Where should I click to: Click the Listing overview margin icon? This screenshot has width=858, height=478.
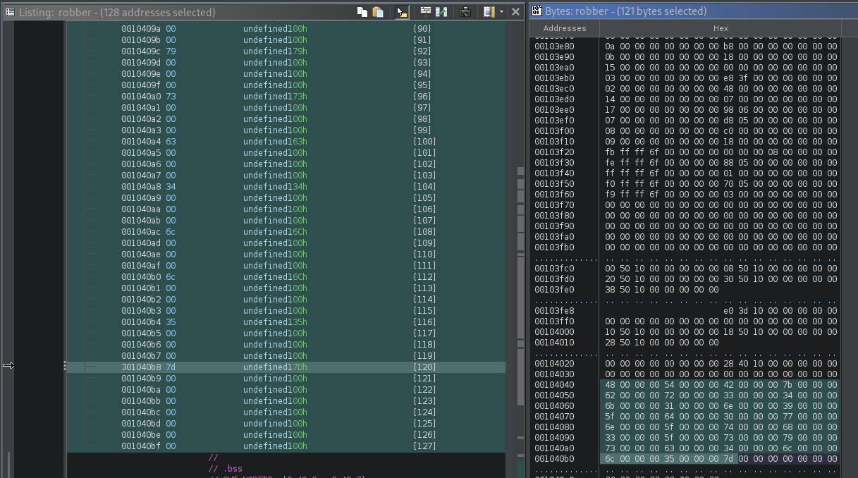[x=489, y=12]
